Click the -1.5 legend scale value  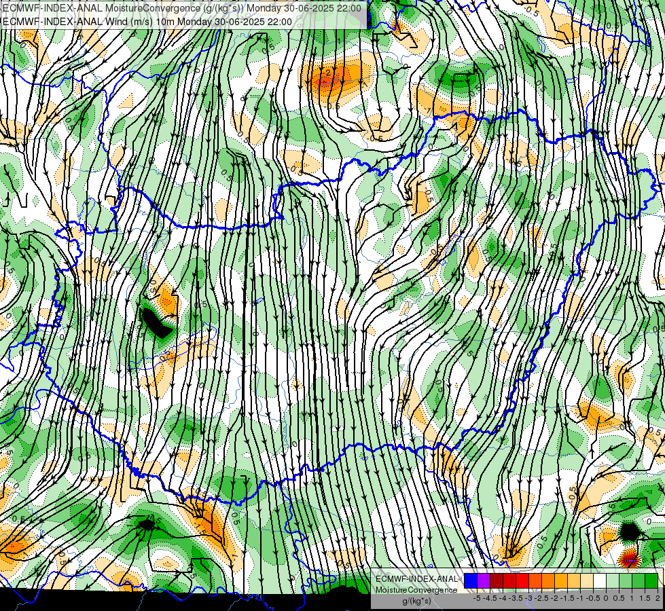[x=567, y=598]
